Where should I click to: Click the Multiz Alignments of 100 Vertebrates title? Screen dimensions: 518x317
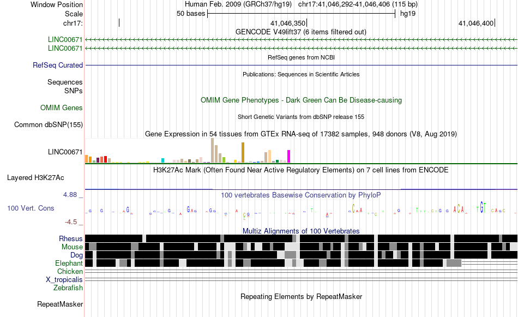[x=301, y=231]
